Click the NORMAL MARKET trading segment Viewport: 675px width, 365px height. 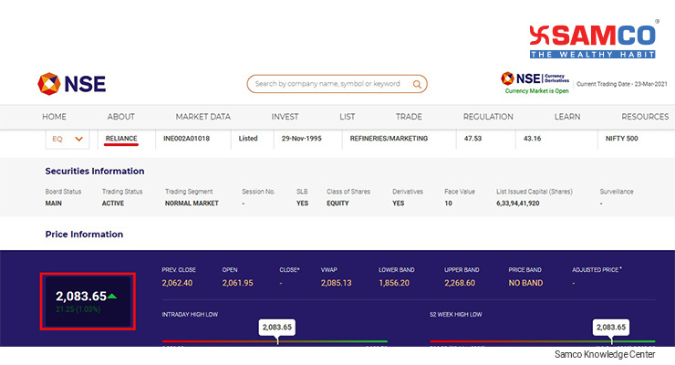pos(192,203)
